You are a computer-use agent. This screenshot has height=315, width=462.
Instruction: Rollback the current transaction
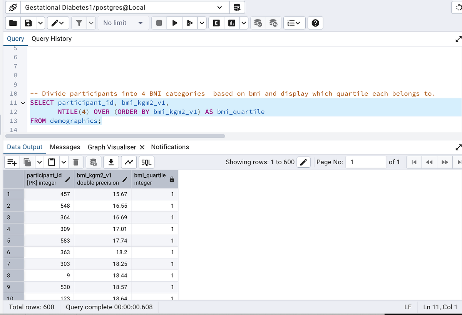(x=273, y=23)
